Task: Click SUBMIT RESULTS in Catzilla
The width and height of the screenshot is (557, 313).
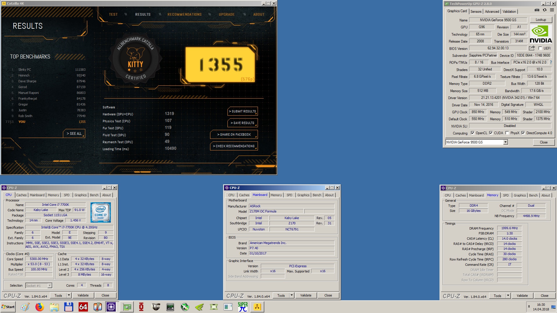Action: tap(243, 111)
